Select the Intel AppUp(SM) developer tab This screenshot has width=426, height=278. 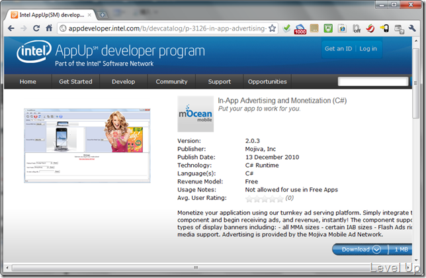point(51,15)
